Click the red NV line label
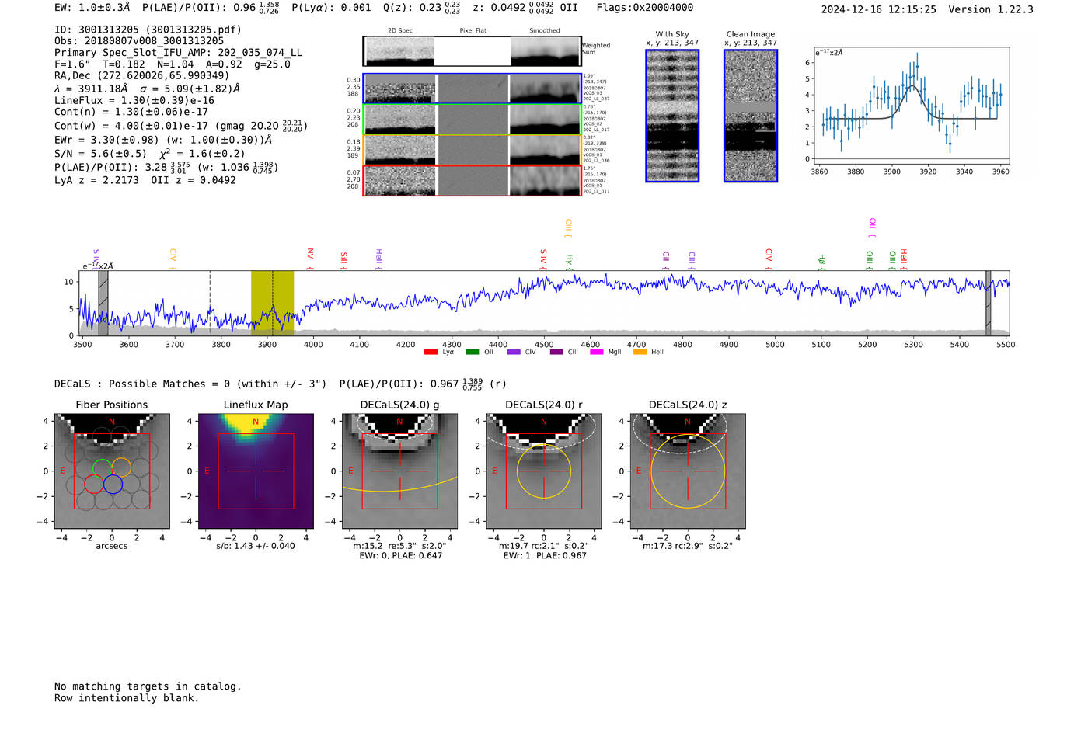The height and width of the screenshot is (740, 1088). click(x=310, y=259)
